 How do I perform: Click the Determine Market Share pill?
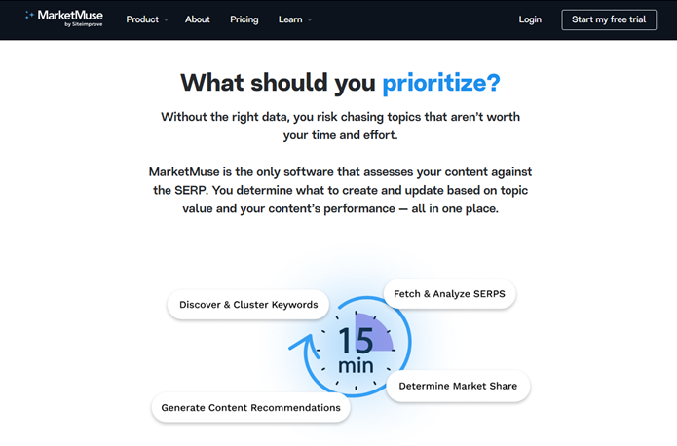coord(458,387)
